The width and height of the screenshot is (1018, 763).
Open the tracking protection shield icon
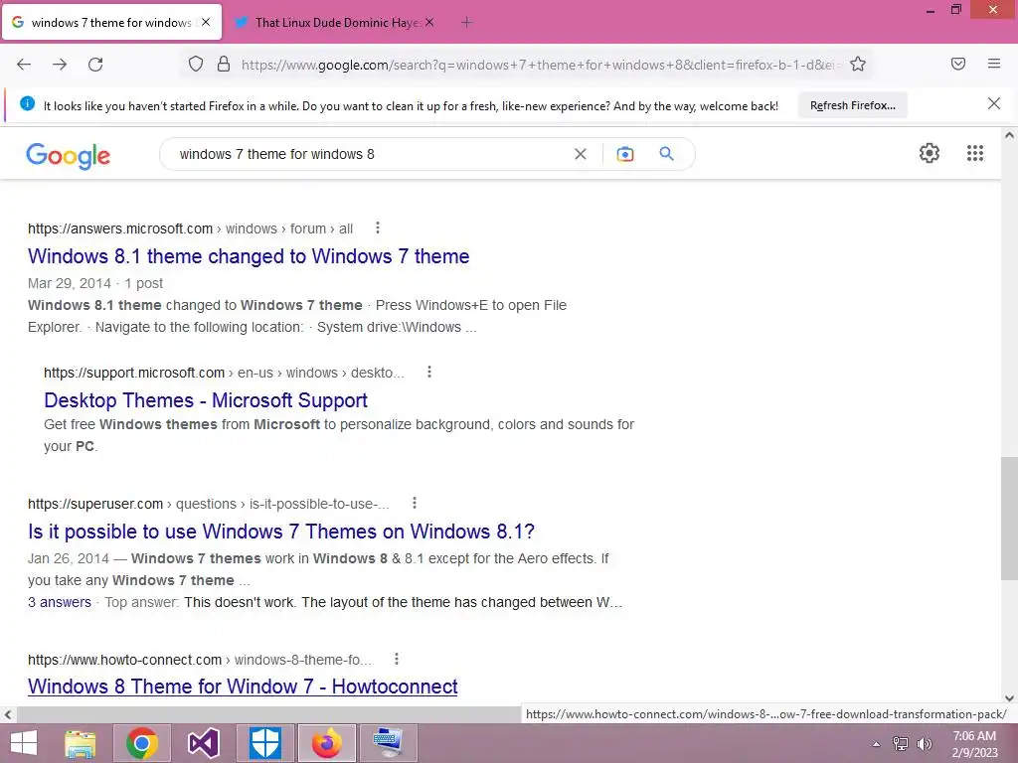click(x=196, y=64)
